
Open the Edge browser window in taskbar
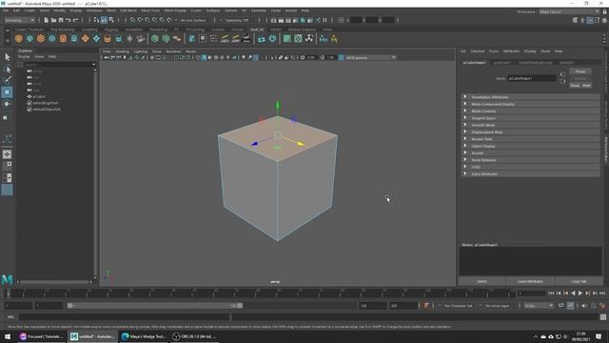coord(144,336)
